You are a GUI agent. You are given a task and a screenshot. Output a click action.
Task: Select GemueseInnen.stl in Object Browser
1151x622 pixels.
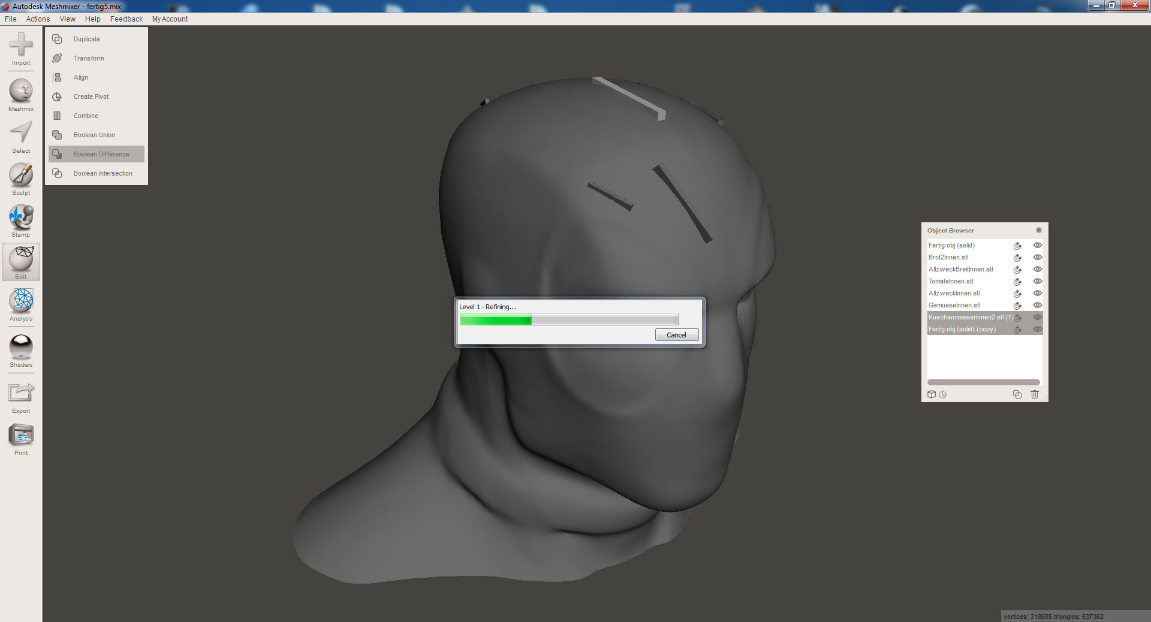coord(954,305)
